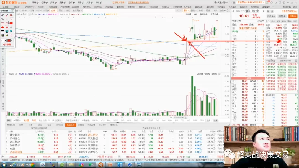Click the back arrow icon in title bar
Image resolution: width=299 pixels, height=168 pixels.
click(275, 2)
